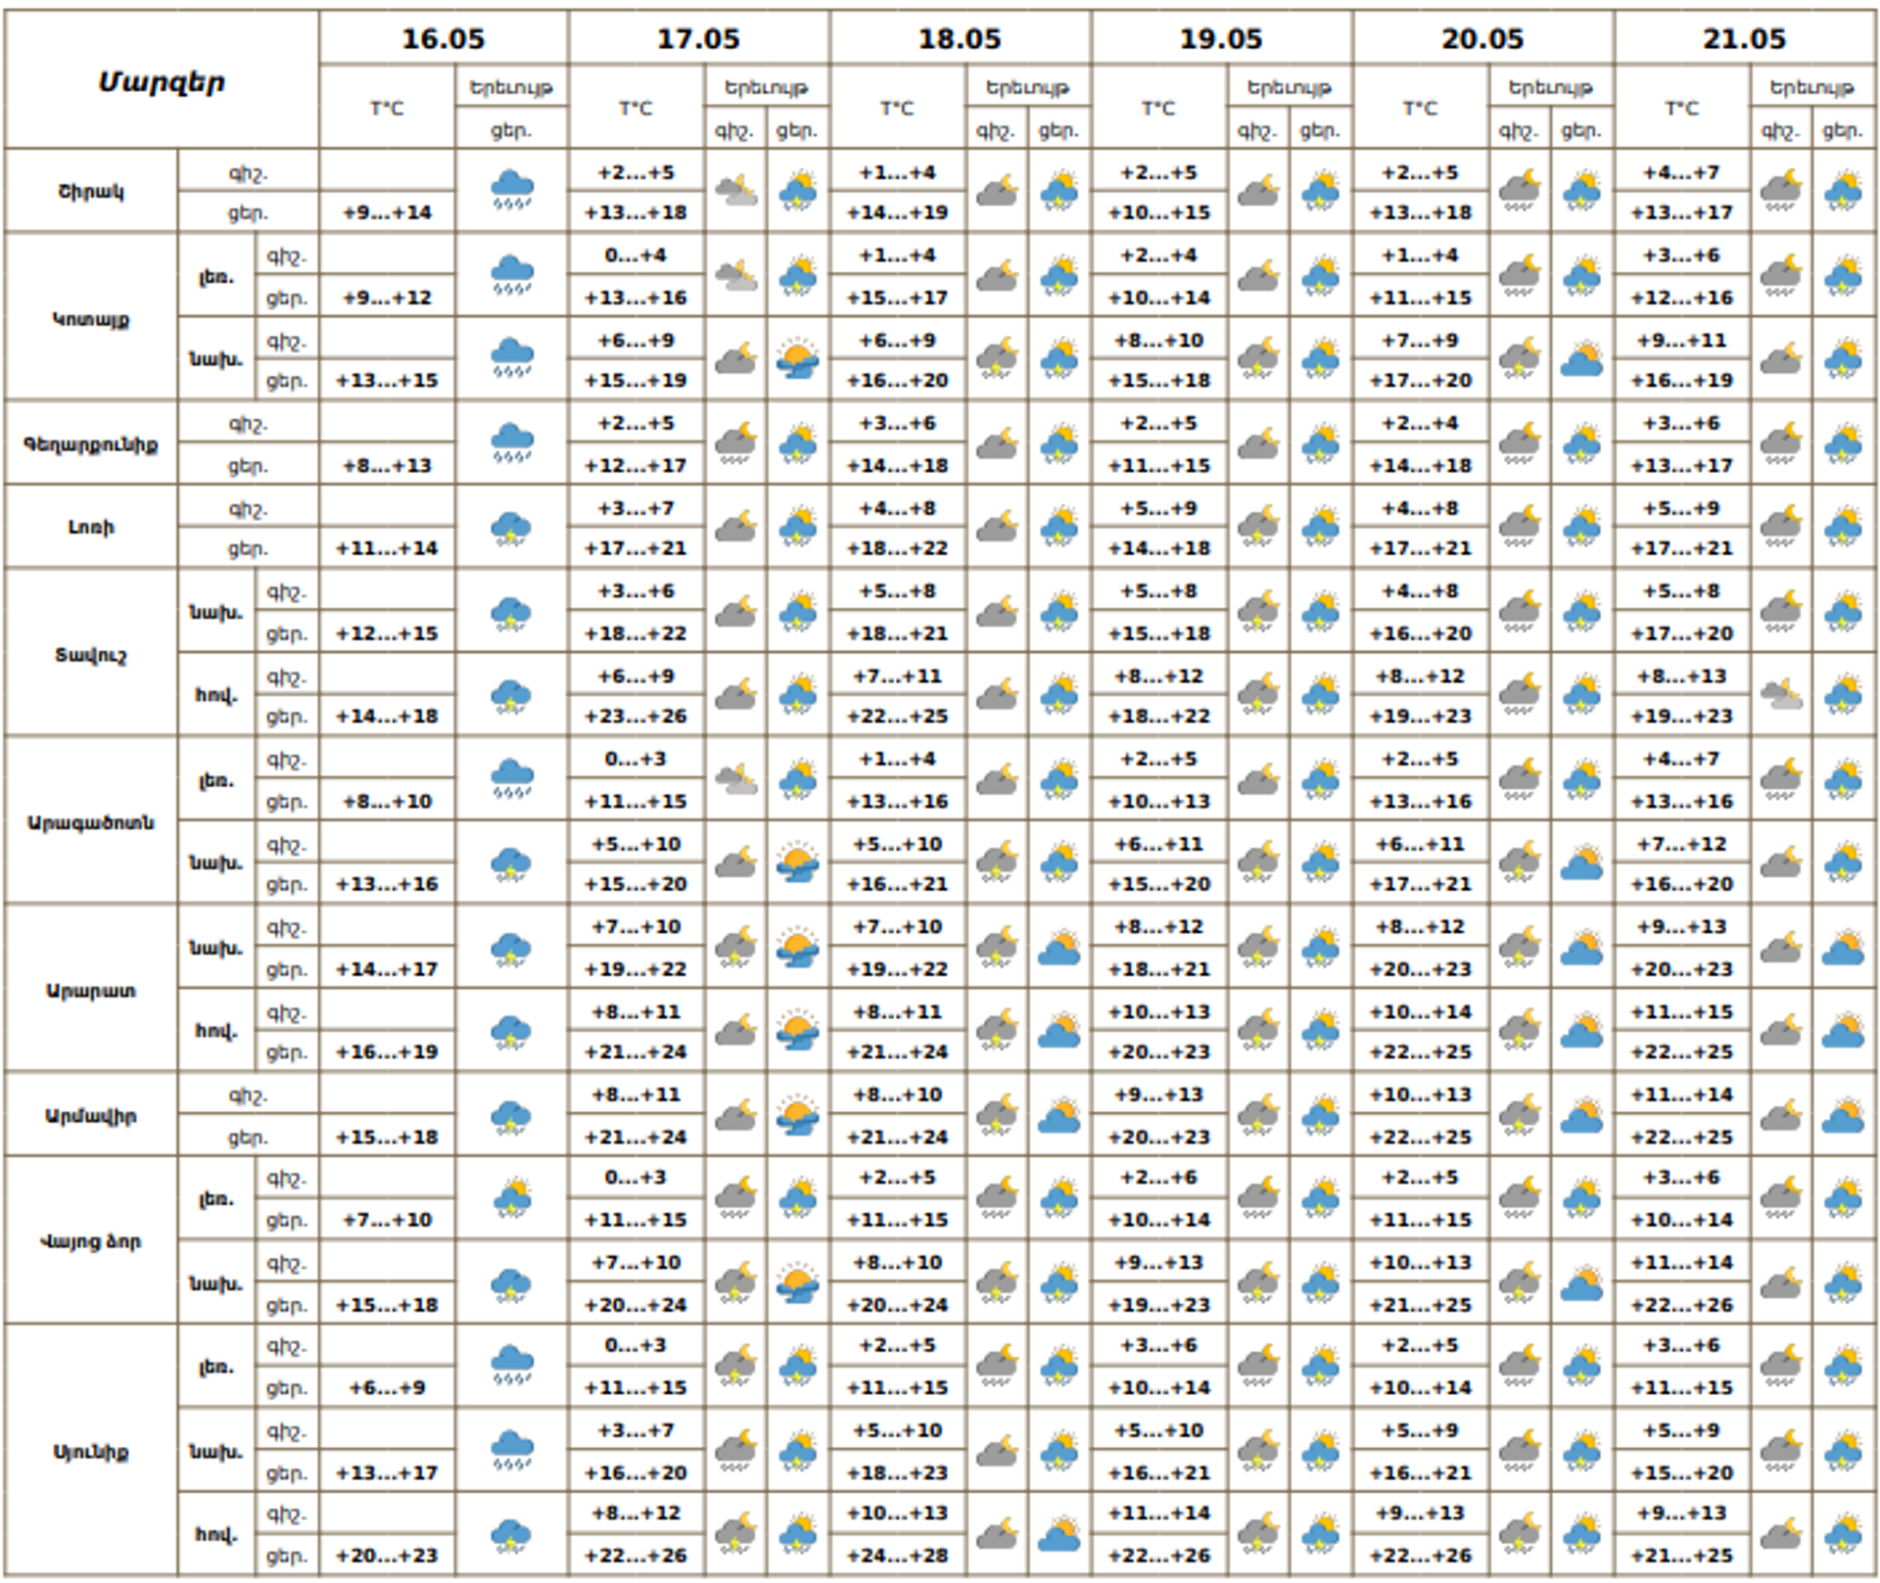Click the Գեղարքունիք region label
1880x1583 pixels.
(x=91, y=443)
